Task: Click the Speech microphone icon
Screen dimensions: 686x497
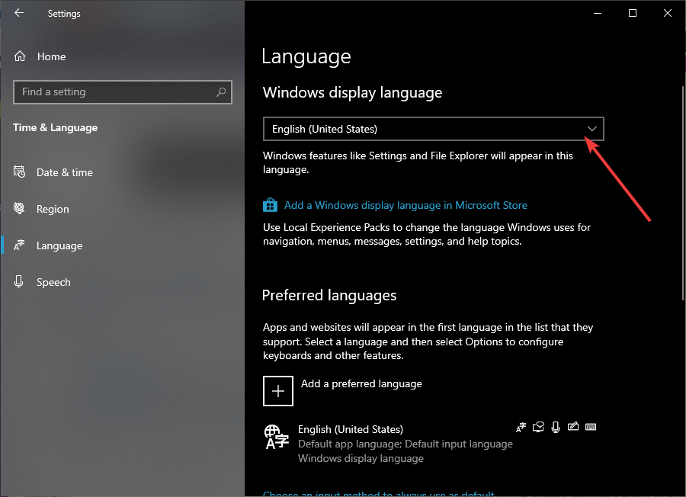Action: (19, 281)
